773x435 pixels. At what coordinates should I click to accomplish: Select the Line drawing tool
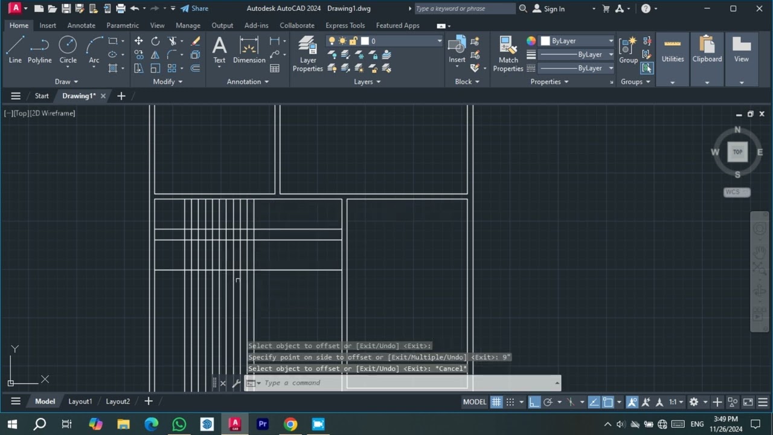coord(15,50)
